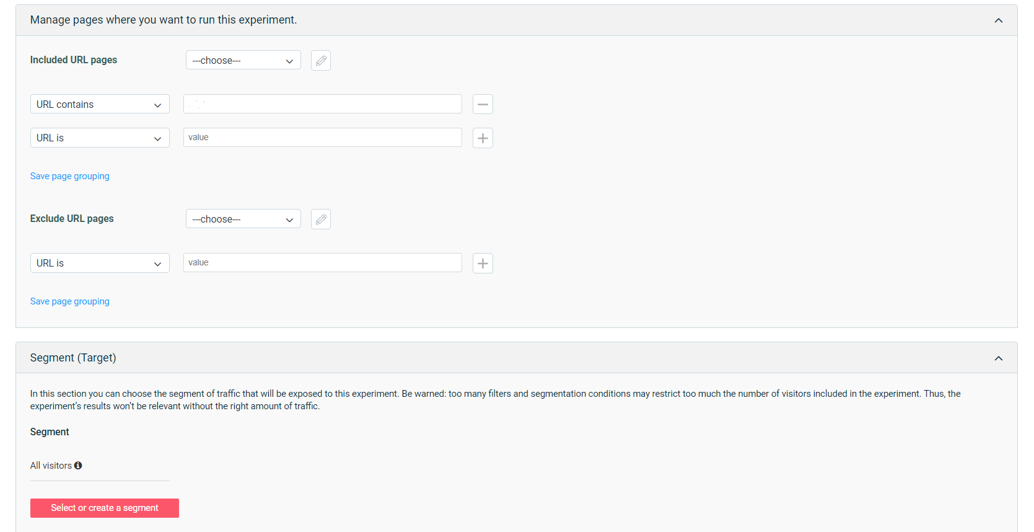
Task: Open the Included URL pages choose dropdown
Action: point(243,61)
